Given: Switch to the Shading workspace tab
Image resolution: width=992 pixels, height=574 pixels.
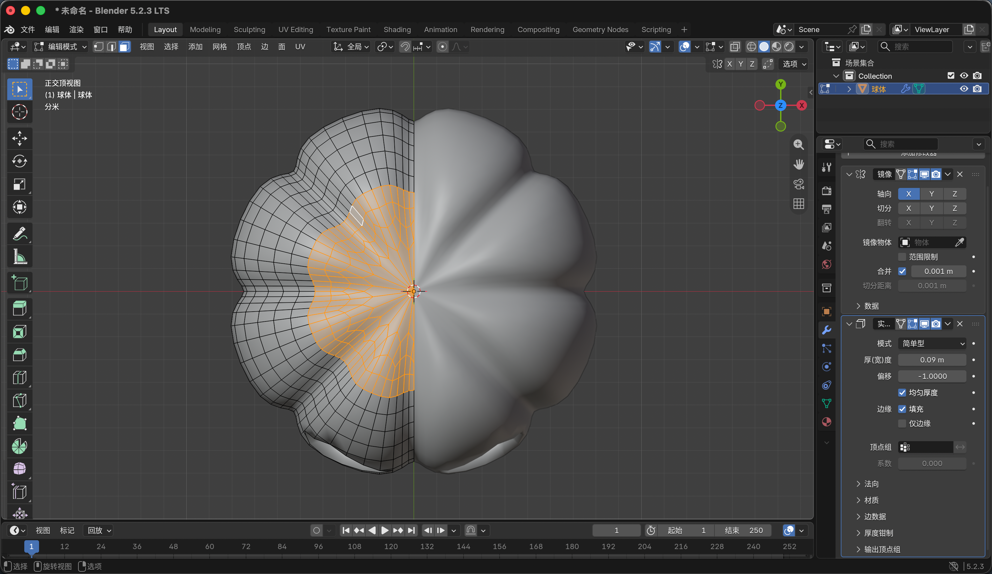Looking at the screenshot, I should point(397,30).
